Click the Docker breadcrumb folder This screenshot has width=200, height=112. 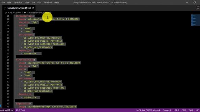tap(17, 13)
